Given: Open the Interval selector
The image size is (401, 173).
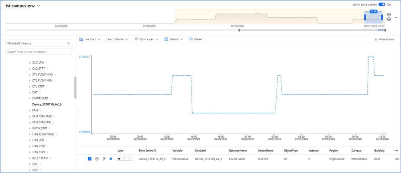Looking at the screenshot, I should 117,39.
